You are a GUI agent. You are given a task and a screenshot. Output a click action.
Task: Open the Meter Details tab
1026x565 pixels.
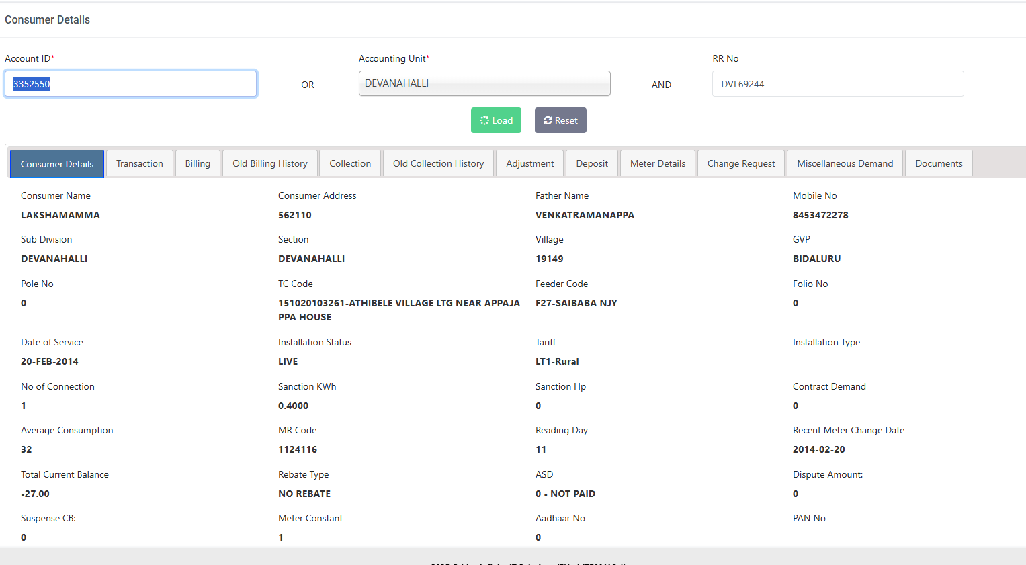[x=658, y=163]
